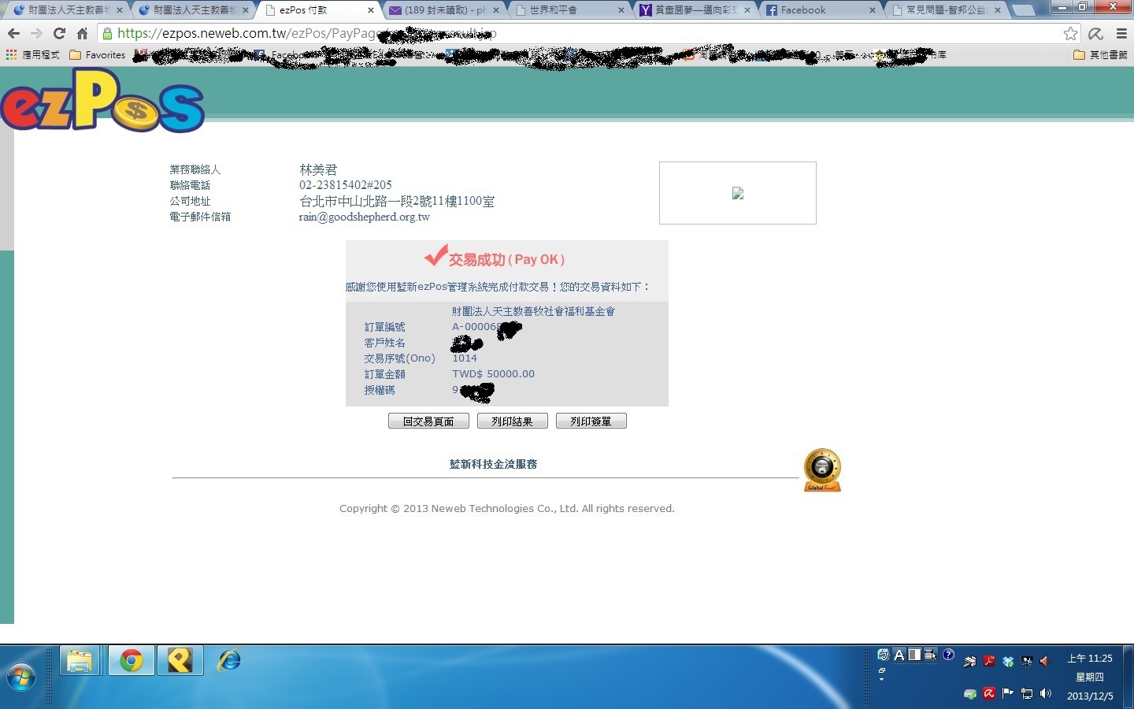Open a new tab with the new-tab button
Viewport: 1134px width, 709px height.
1023,10
